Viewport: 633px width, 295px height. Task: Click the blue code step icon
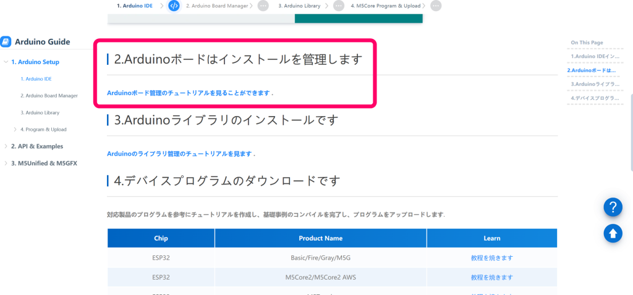point(174,6)
